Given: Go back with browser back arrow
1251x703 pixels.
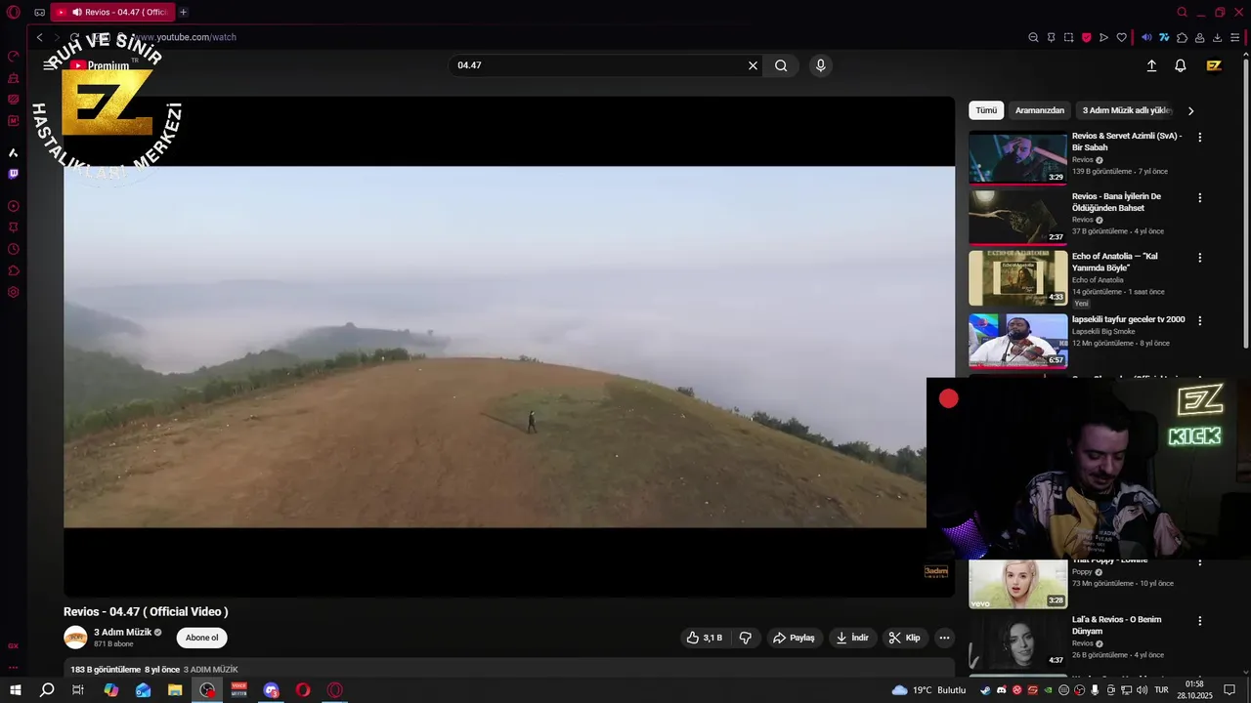Looking at the screenshot, I should (x=39, y=37).
